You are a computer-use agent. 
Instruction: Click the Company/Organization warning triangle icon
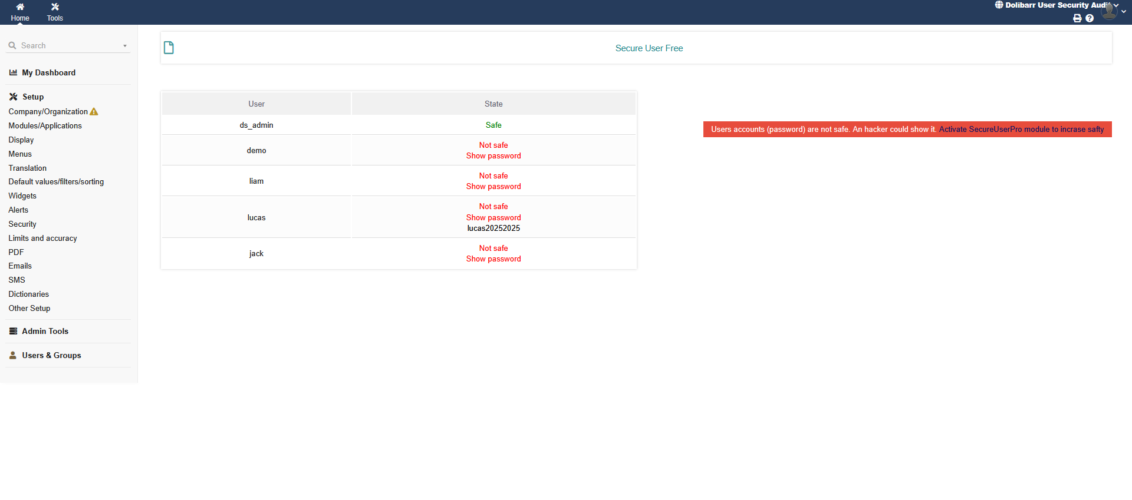tap(94, 112)
